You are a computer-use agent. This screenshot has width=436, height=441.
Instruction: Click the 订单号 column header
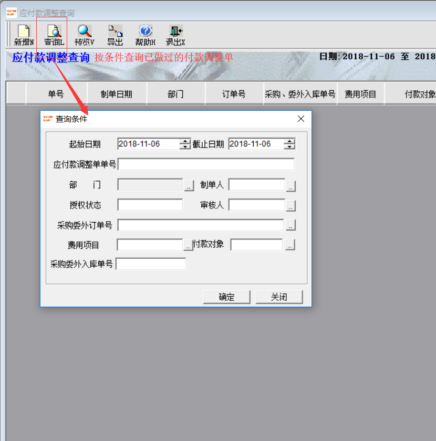[x=234, y=93]
